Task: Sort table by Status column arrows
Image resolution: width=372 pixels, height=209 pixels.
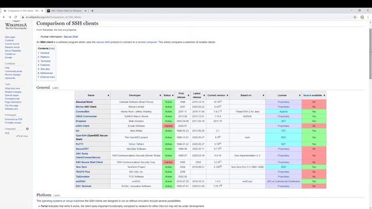Action: click(x=173, y=95)
